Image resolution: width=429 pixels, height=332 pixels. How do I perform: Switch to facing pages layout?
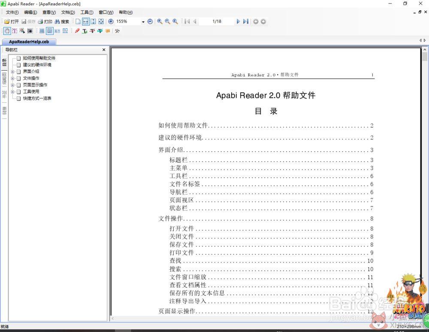(x=57, y=31)
